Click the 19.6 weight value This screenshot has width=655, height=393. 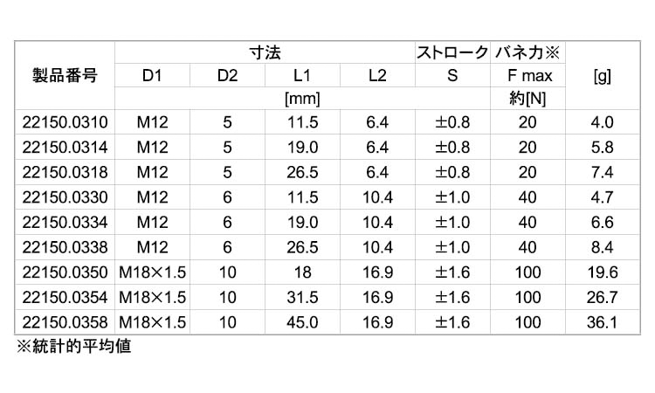tap(602, 273)
